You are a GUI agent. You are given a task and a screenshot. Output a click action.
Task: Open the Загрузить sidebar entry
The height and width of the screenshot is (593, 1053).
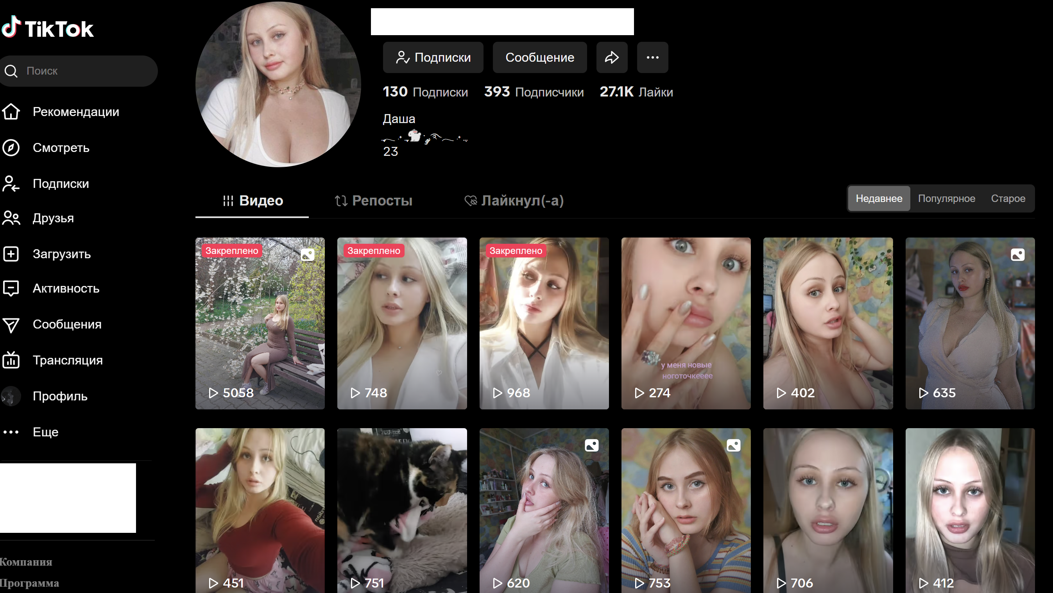(62, 254)
